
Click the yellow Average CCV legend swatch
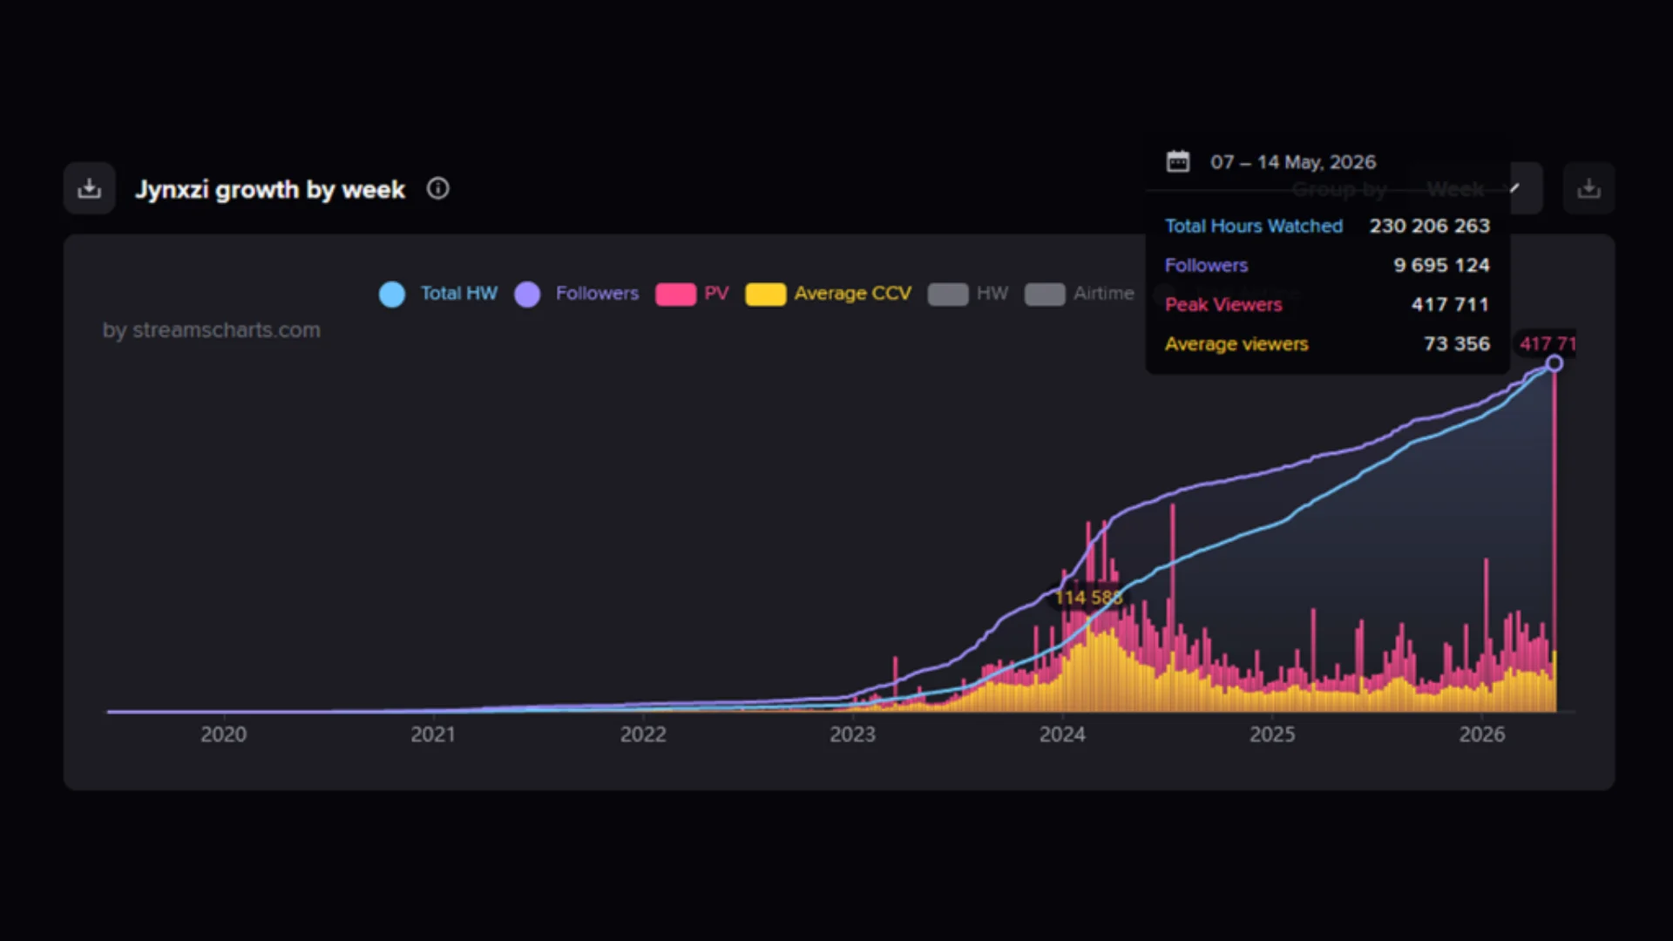click(x=766, y=294)
